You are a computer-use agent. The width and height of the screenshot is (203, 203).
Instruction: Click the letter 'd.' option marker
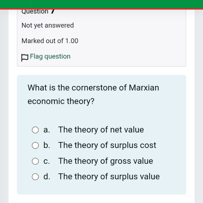coord(47,176)
